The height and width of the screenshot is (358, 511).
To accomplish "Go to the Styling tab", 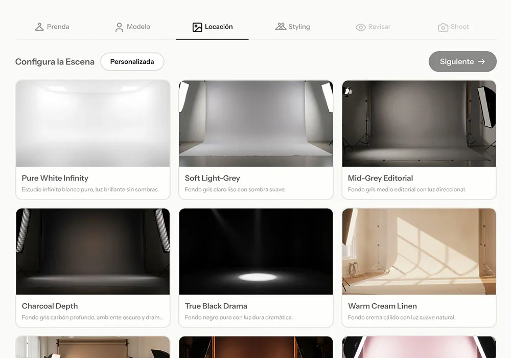I will [x=293, y=27].
